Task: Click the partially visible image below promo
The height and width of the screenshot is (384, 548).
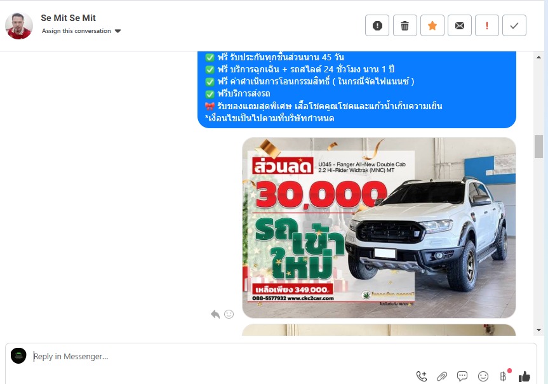Action: pyautogui.click(x=379, y=330)
